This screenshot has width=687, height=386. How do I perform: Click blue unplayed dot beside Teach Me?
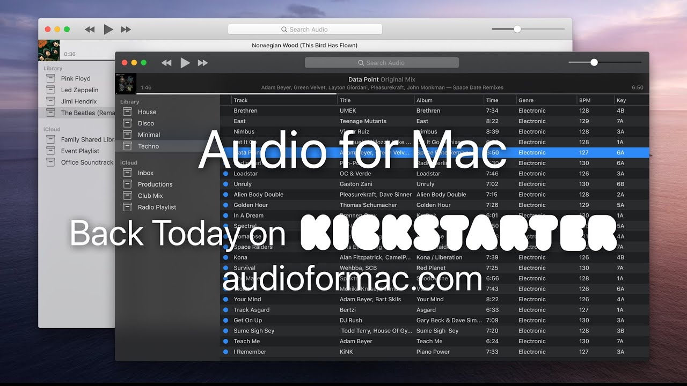point(225,341)
